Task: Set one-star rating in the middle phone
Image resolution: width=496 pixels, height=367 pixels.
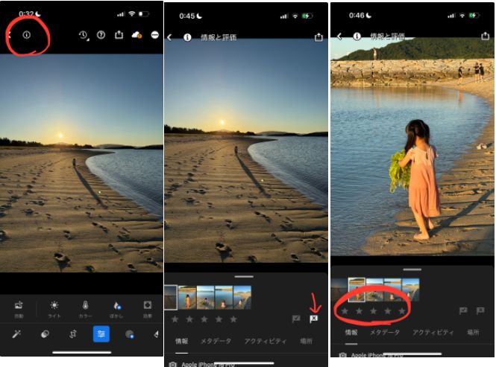Action: [x=175, y=319]
